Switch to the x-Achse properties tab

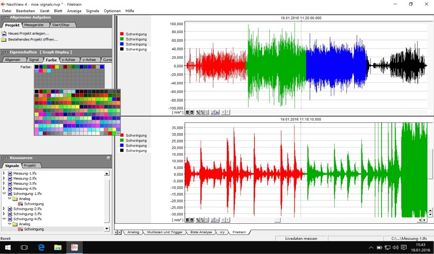tap(69, 60)
